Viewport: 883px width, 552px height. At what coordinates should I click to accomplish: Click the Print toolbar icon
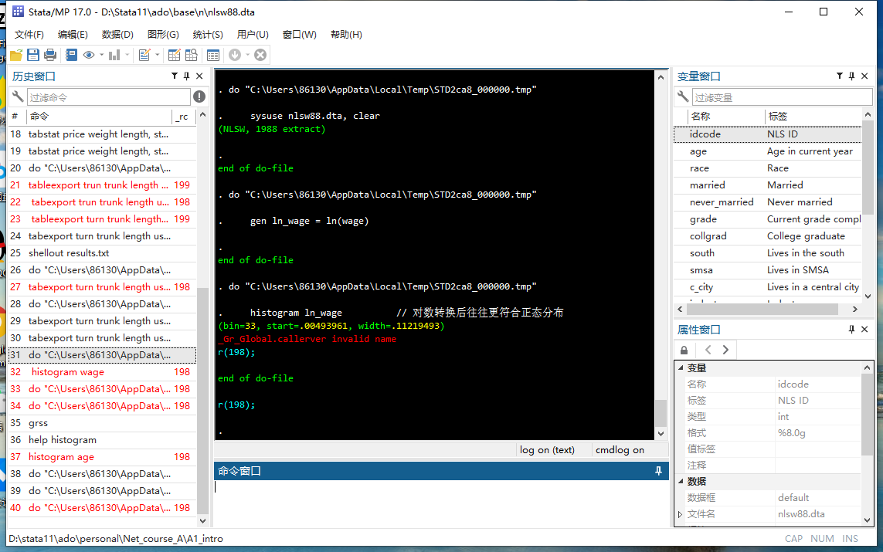click(50, 55)
